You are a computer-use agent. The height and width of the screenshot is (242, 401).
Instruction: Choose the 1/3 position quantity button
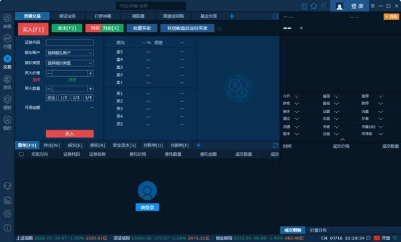coord(76,98)
